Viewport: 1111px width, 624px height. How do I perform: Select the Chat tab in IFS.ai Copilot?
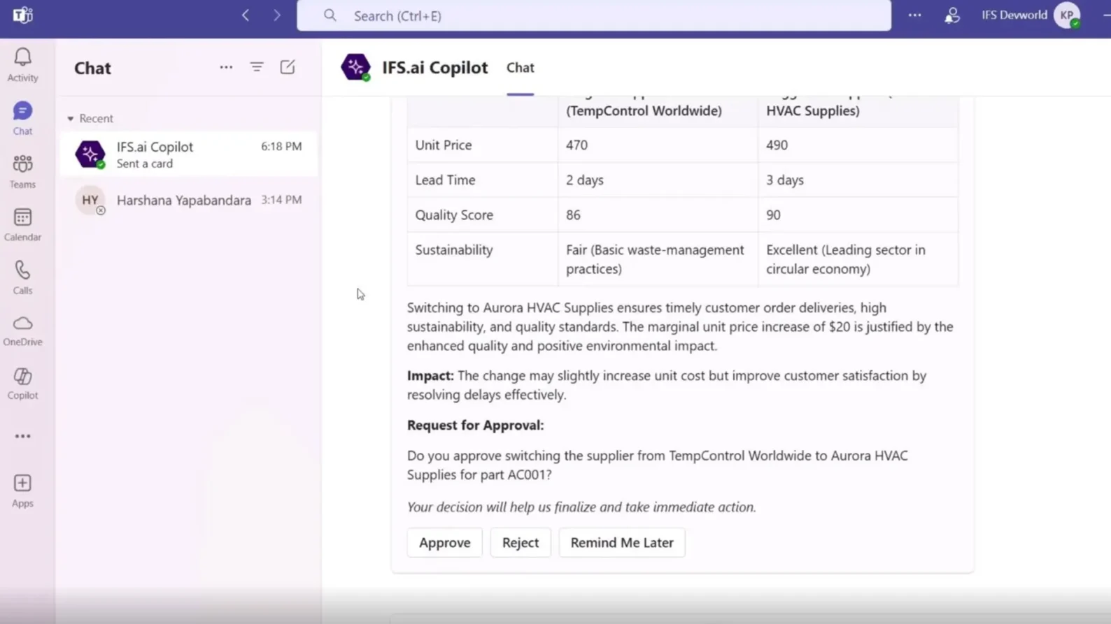[520, 68]
